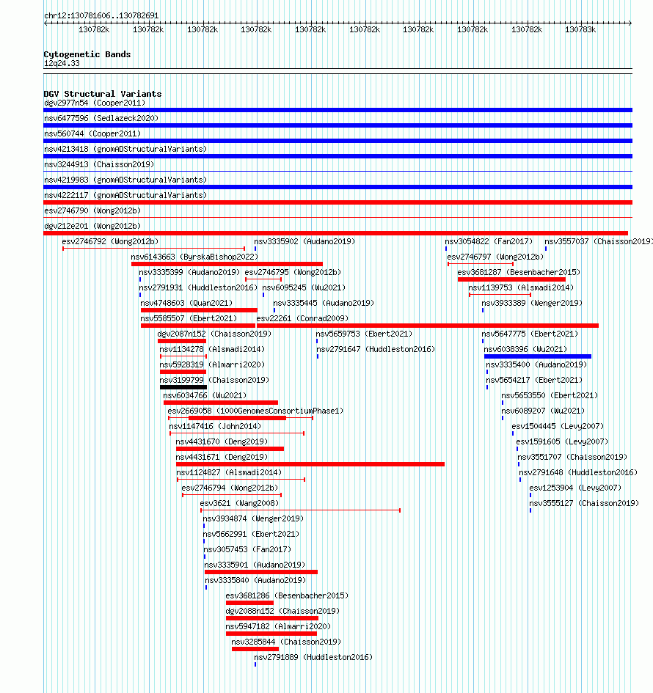Open variant nsv560744 (Cooper2011) label
653x693 pixels.
pyautogui.click(x=92, y=134)
